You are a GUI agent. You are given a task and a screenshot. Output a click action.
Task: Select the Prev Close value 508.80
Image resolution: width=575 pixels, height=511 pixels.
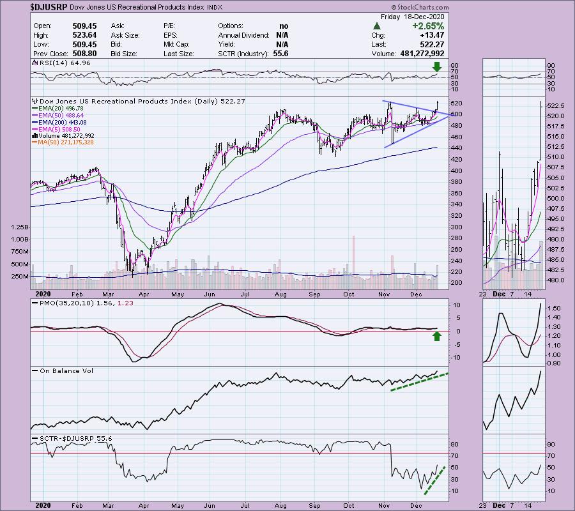pos(85,54)
